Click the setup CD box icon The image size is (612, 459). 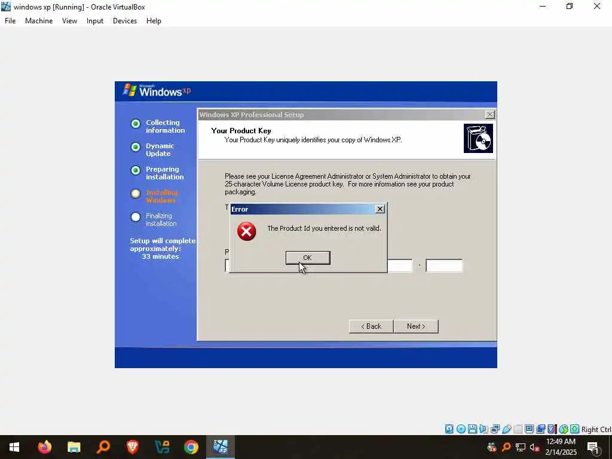[478, 138]
